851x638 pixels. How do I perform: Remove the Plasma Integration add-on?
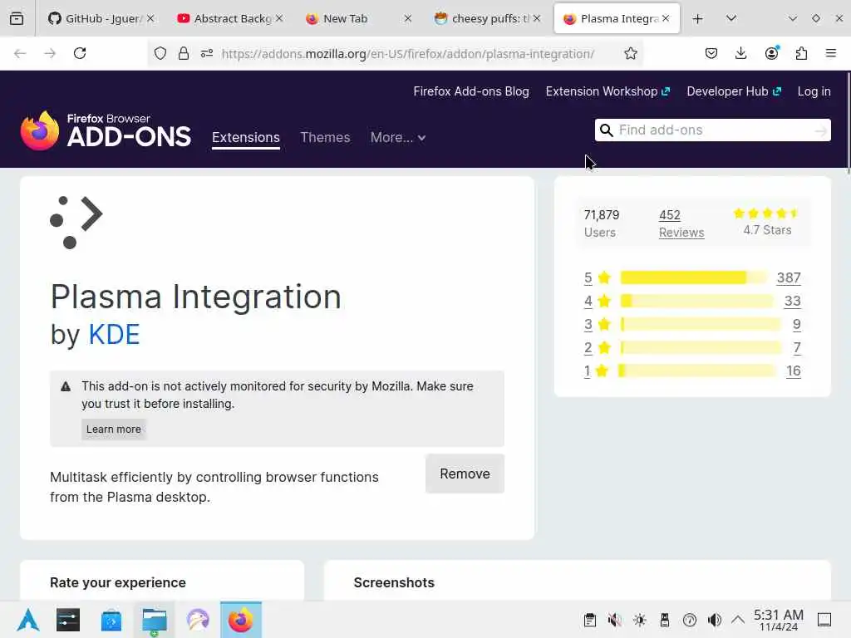(465, 474)
